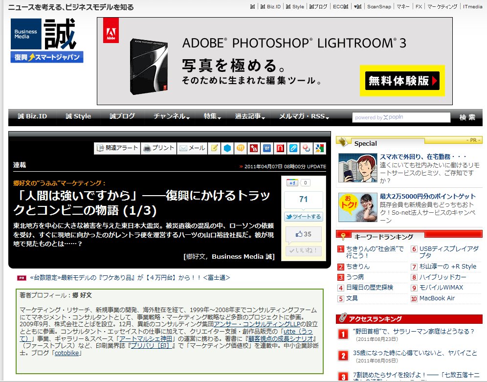Open keyword ranking item うつ病

click(x=355, y=277)
